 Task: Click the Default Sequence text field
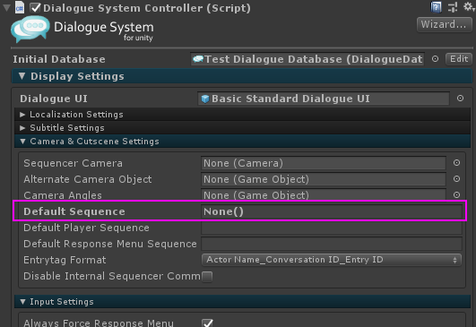pos(332,211)
